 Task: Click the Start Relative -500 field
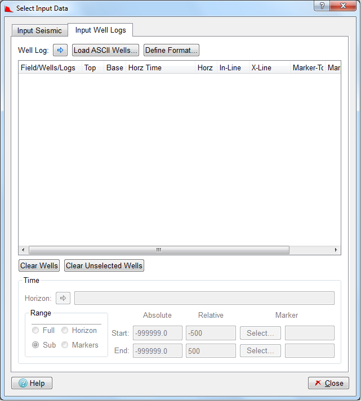211,333
